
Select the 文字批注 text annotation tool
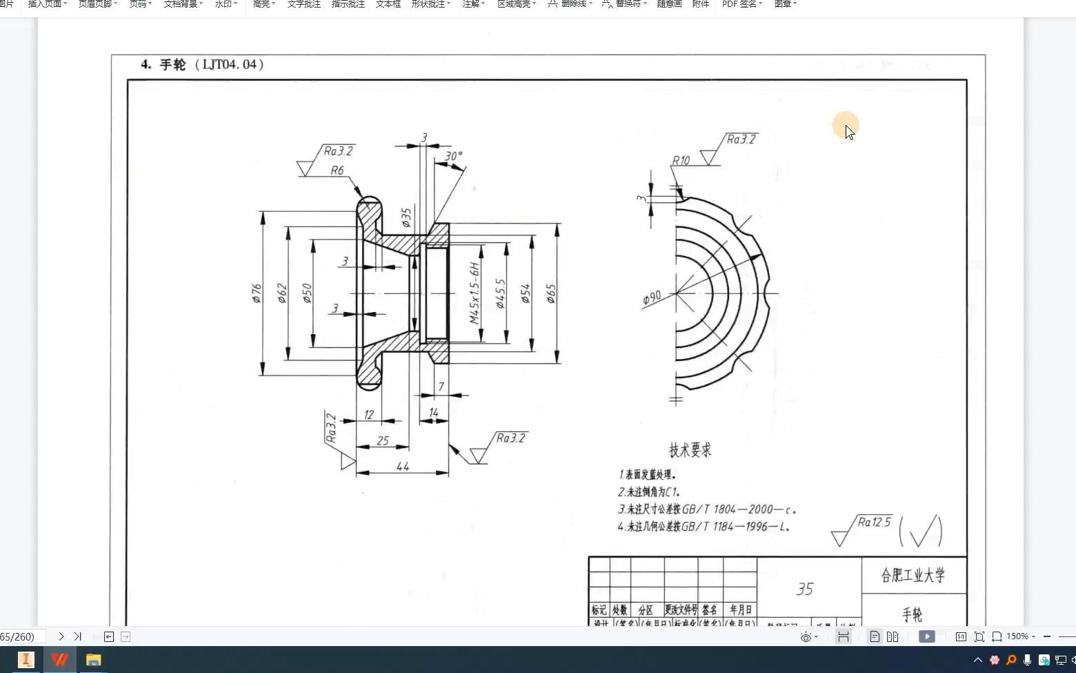303,4
